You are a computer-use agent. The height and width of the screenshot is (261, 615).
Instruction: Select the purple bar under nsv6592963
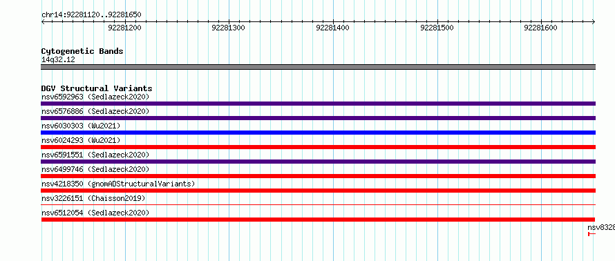coord(318,104)
